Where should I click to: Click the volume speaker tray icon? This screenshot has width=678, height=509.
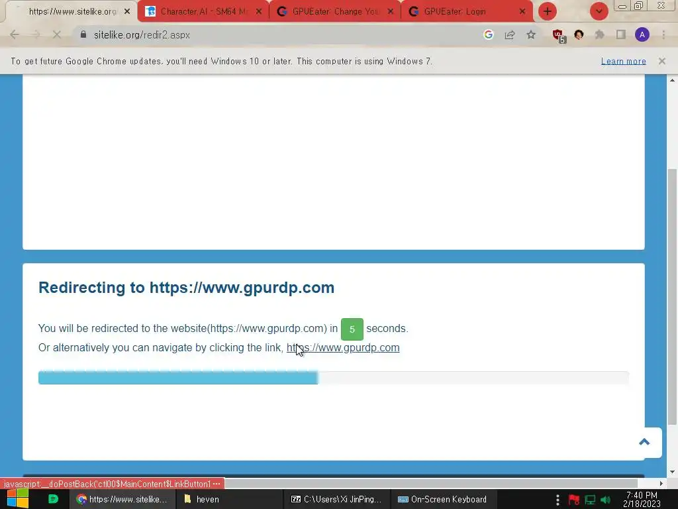click(x=605, y=500)
